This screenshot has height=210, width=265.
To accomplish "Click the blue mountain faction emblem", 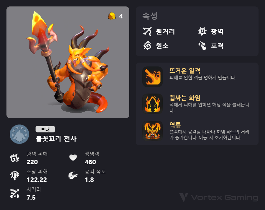I will coord(19,134).
